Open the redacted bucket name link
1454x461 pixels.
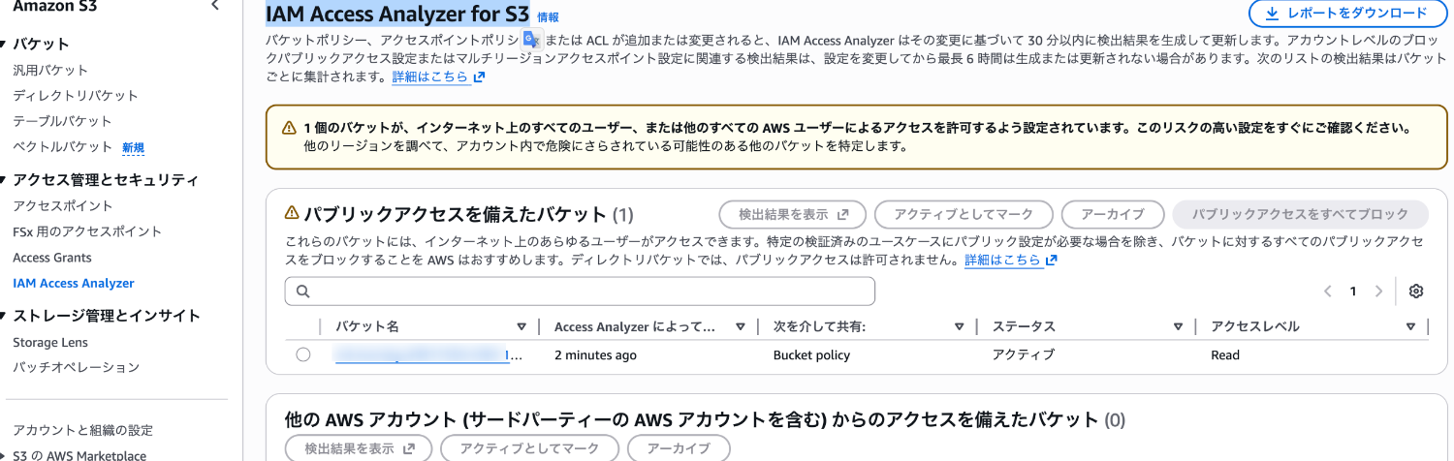(422, 355)
